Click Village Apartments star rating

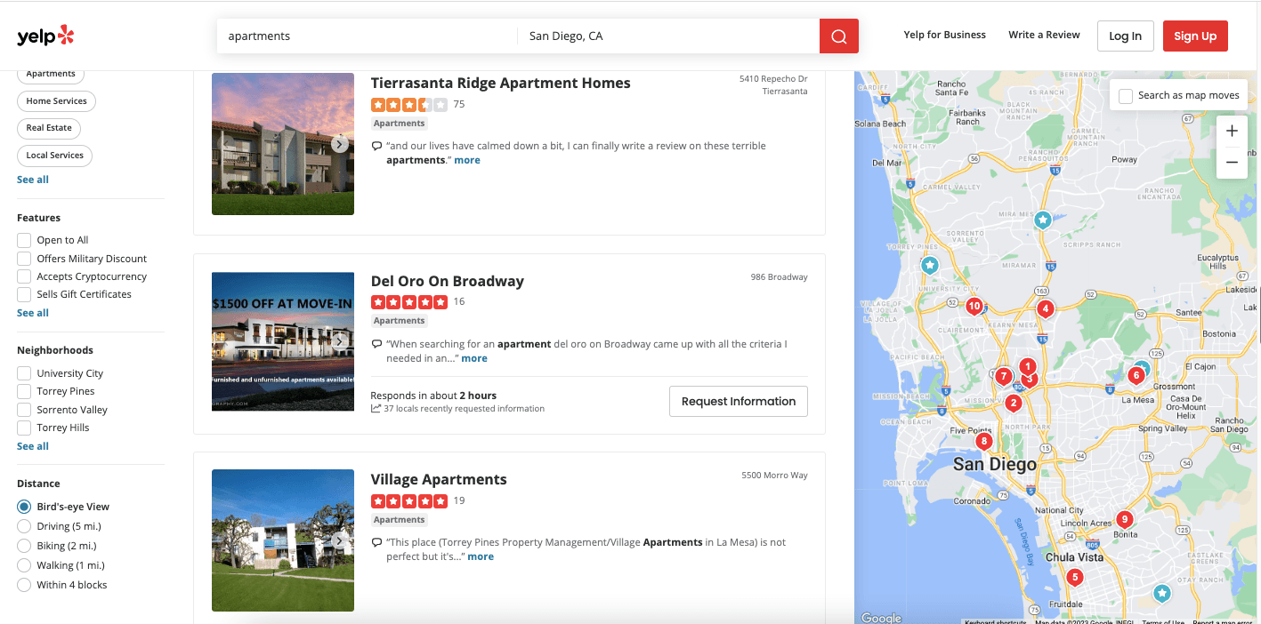[409, 500]
